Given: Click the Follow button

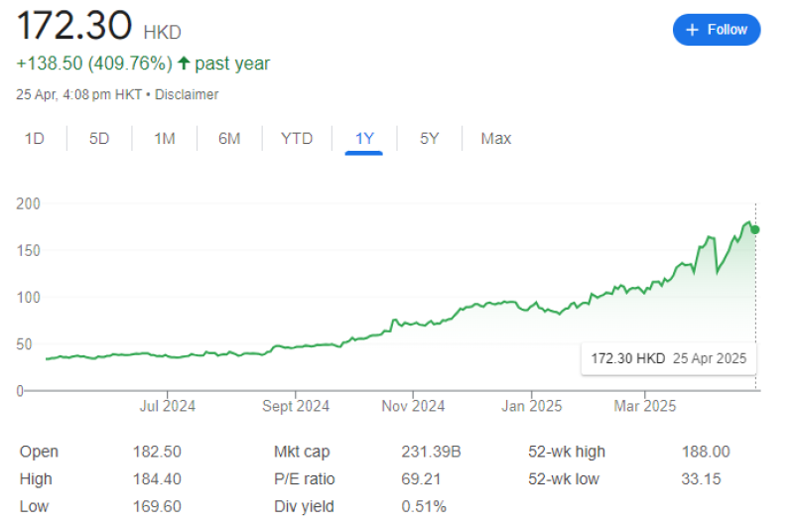Looking at the screenshot, I should click(717, 30).
